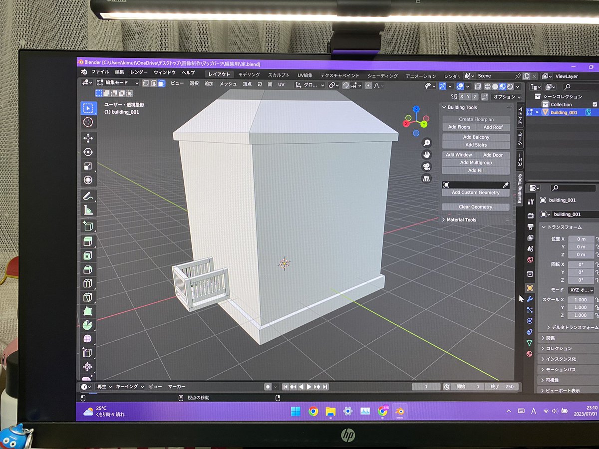Select the Extrude Region tool
599x449 pixels.
point(88,241)
